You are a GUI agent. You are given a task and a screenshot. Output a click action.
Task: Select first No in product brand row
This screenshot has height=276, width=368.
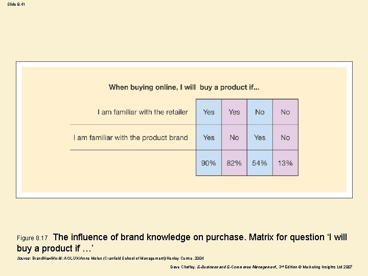(234, 137)
